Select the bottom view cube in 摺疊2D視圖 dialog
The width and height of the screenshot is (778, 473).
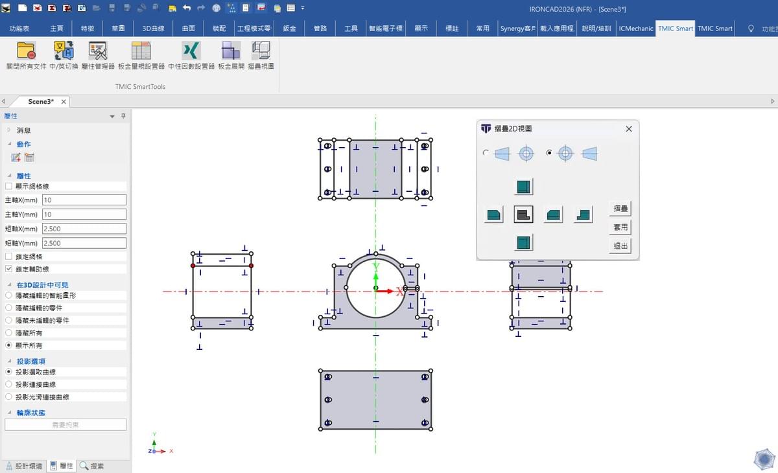point(524,242)
